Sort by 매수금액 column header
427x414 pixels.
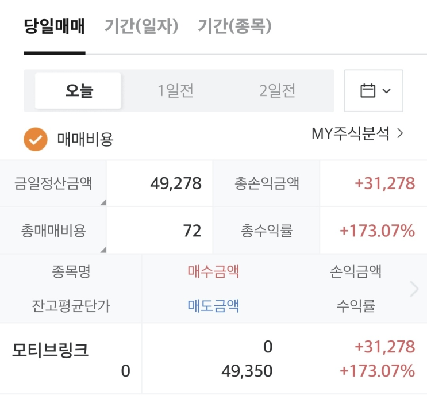pos(213,271)
